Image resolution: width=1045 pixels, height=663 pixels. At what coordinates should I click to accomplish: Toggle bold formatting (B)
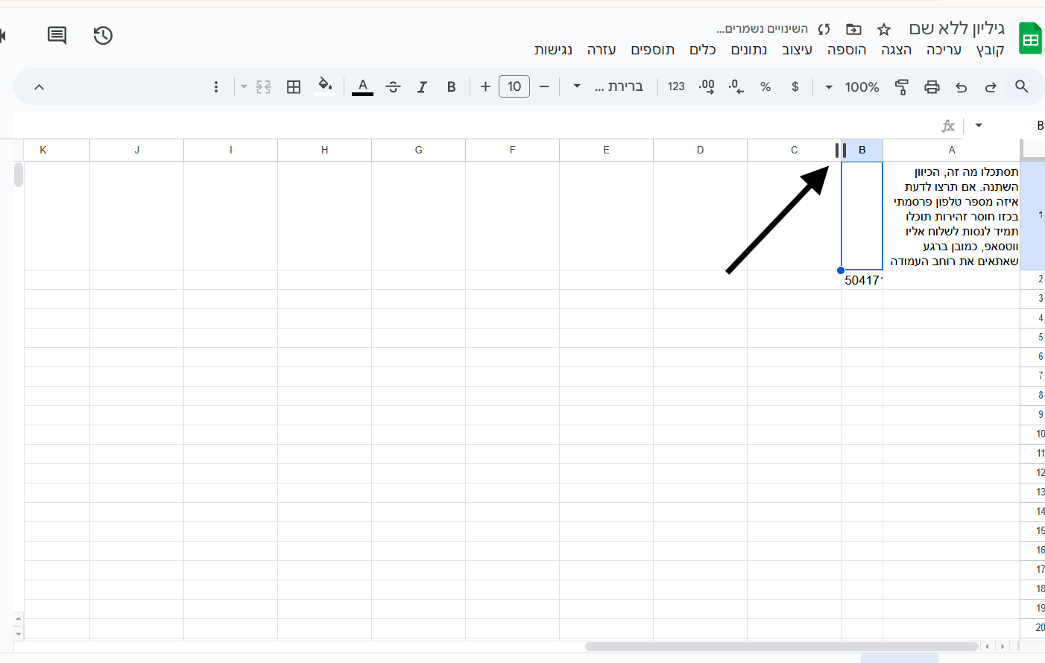[451, 86]
